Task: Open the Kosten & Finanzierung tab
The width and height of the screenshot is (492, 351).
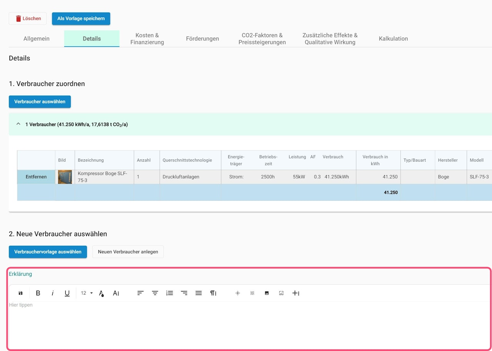Action: 147,39
